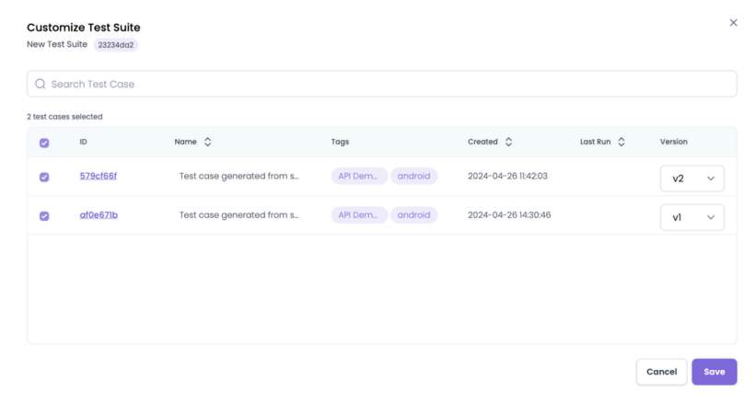Click created date 2024-04-26 11:42:03

pos(507,177)
